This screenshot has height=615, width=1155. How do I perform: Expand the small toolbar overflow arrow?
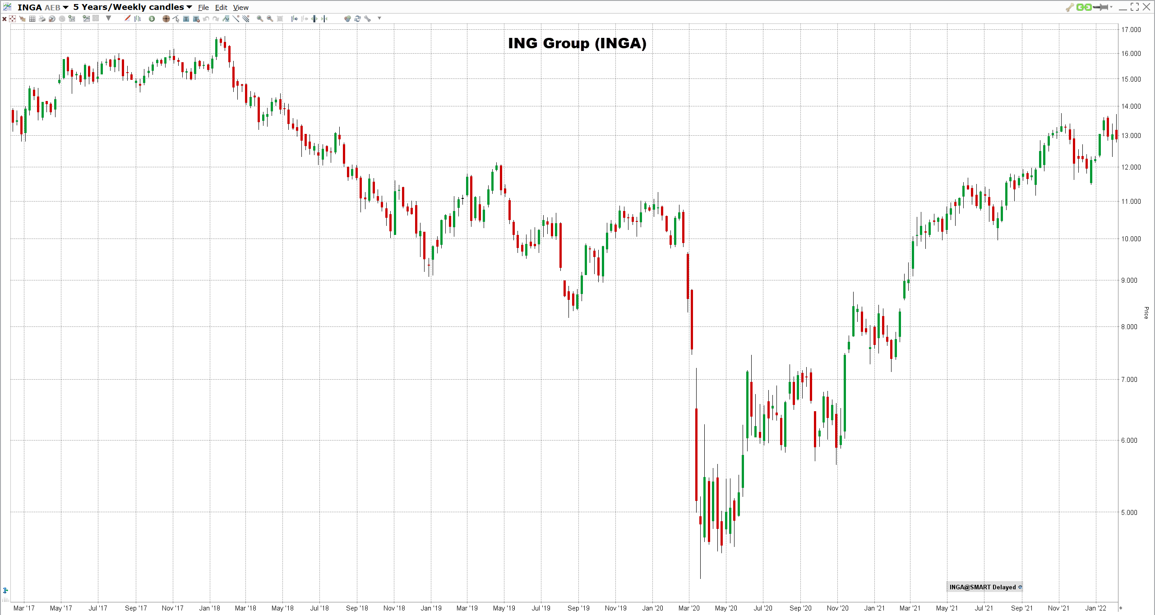click(x=379, y=18)
